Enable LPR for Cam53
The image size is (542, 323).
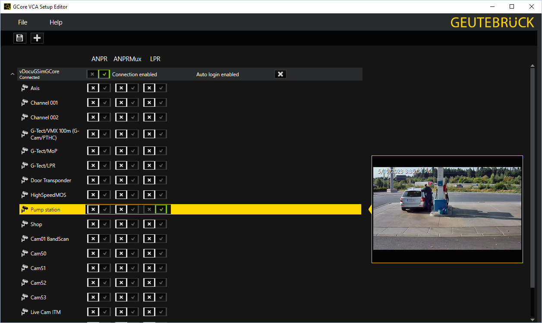tap(161, 298)
